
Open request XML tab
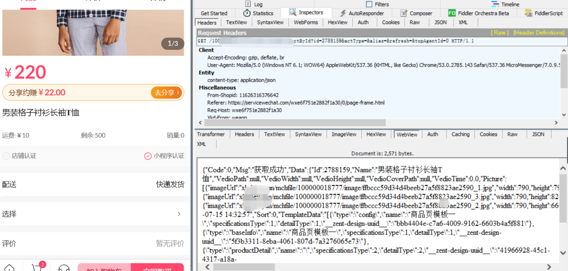click(x=463, y=22)
